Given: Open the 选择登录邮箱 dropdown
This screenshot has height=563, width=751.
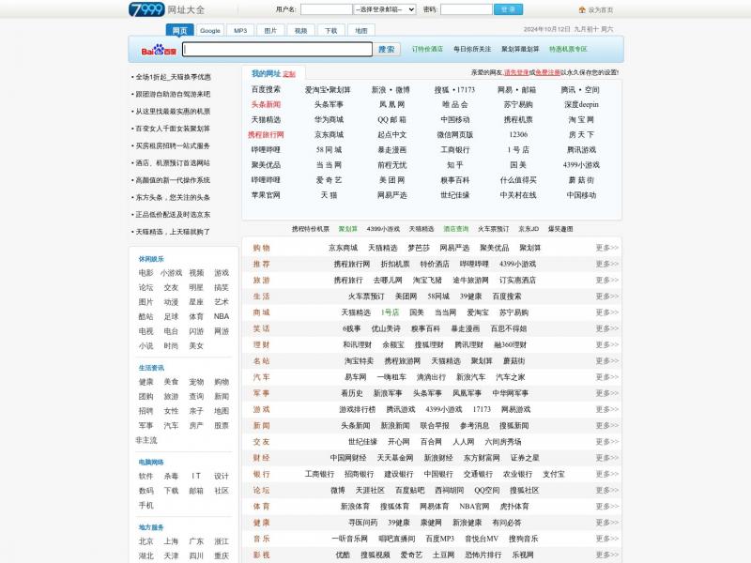Looking at the screenshot, I should [x=385, y=9].
